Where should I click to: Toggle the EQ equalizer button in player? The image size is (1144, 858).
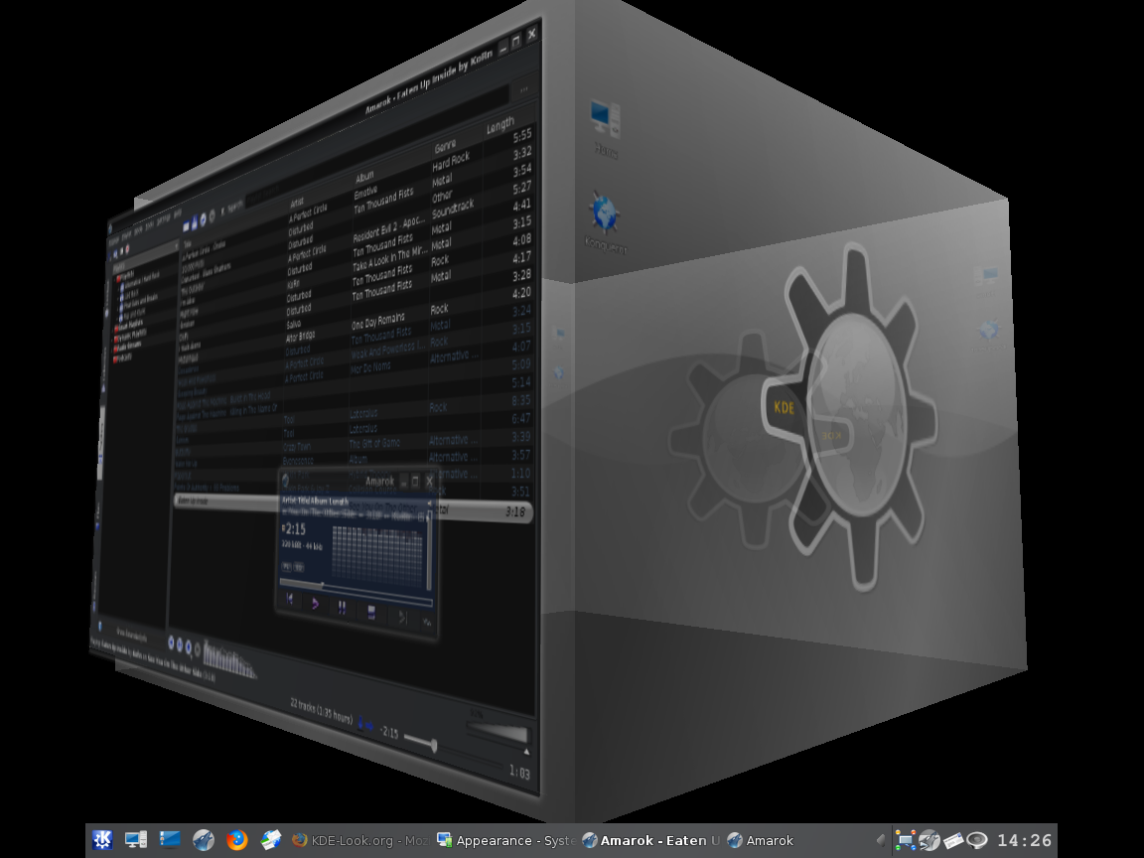pyautogui.click(x=298, y=567)
